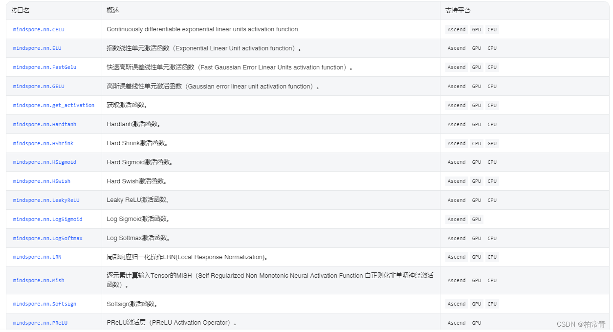Image resolution: width=613 pixels, height=332 pixels.
Task: Open the mindspore.nn.CELU link
Action: [39, 29]
